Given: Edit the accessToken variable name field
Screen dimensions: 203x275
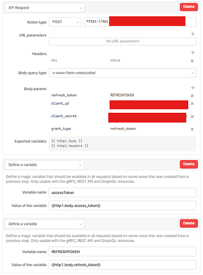Looking at the screenshot, I should tap(122, 193).
